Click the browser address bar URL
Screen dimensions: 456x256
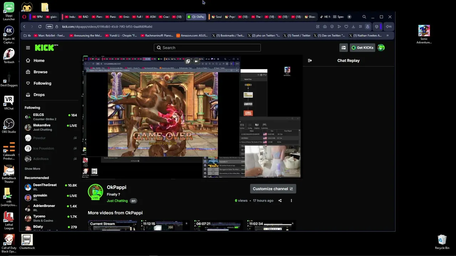click(x=107, y=27)
